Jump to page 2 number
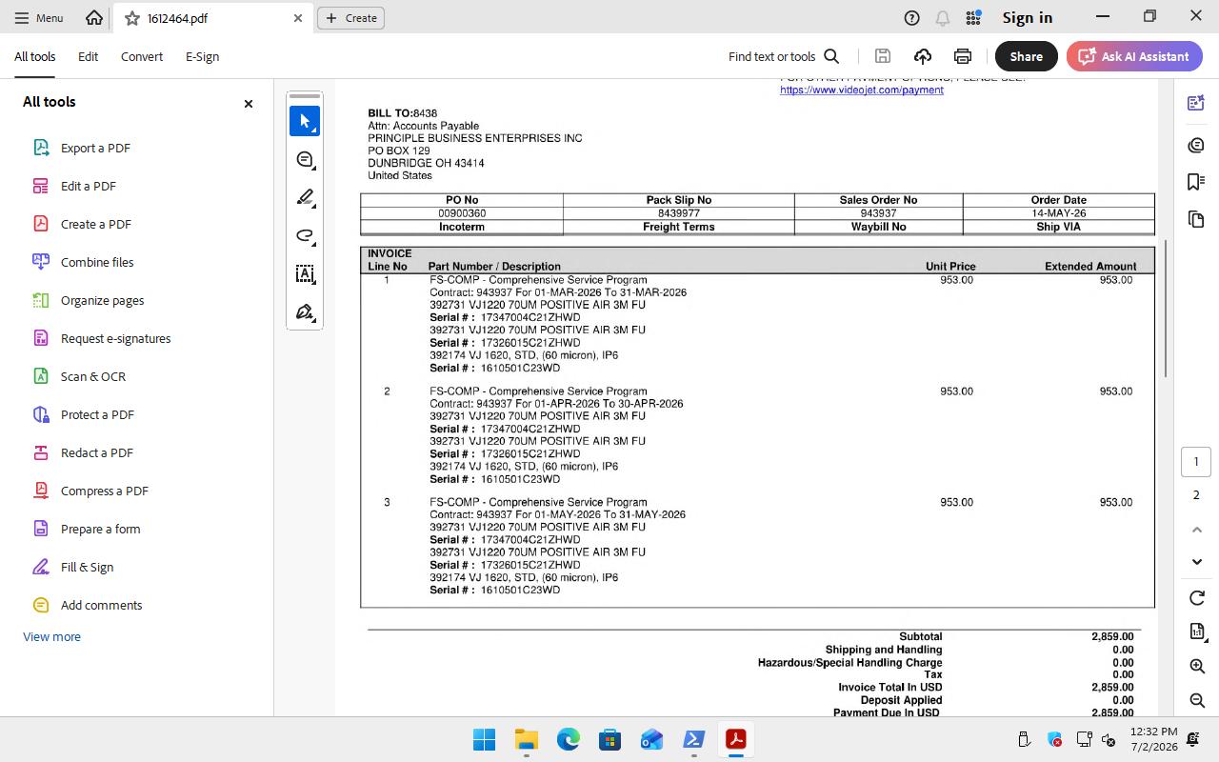Screen dimensions: 1219x762 point(1196,495)
